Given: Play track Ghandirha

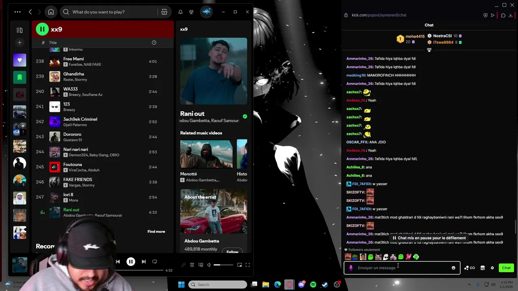Looking at the screenshot, I should [103, 76].
